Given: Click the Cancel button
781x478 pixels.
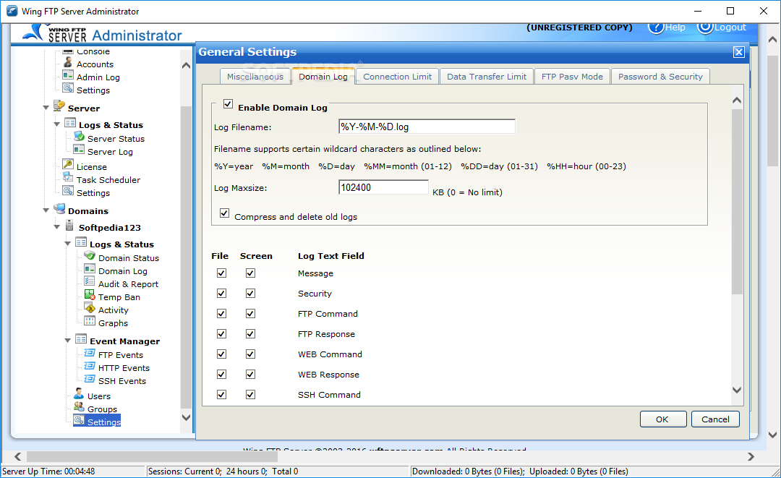Looking at the screenshot, I should click(x=715, y=419).
